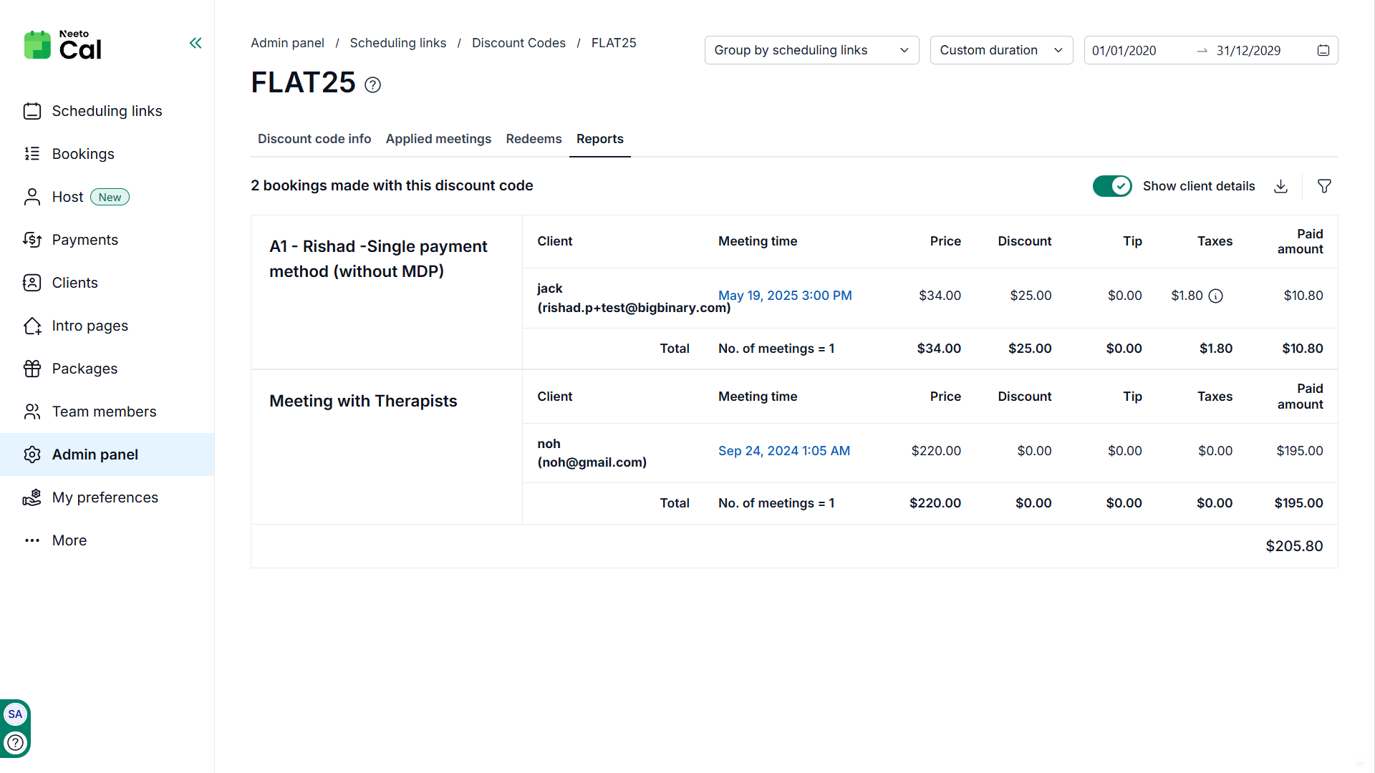The width and height of the screenshot is (1375, 773).
Task: Go to Team members in sidebar
Action: pyautogui.click(x=104, y=412)
